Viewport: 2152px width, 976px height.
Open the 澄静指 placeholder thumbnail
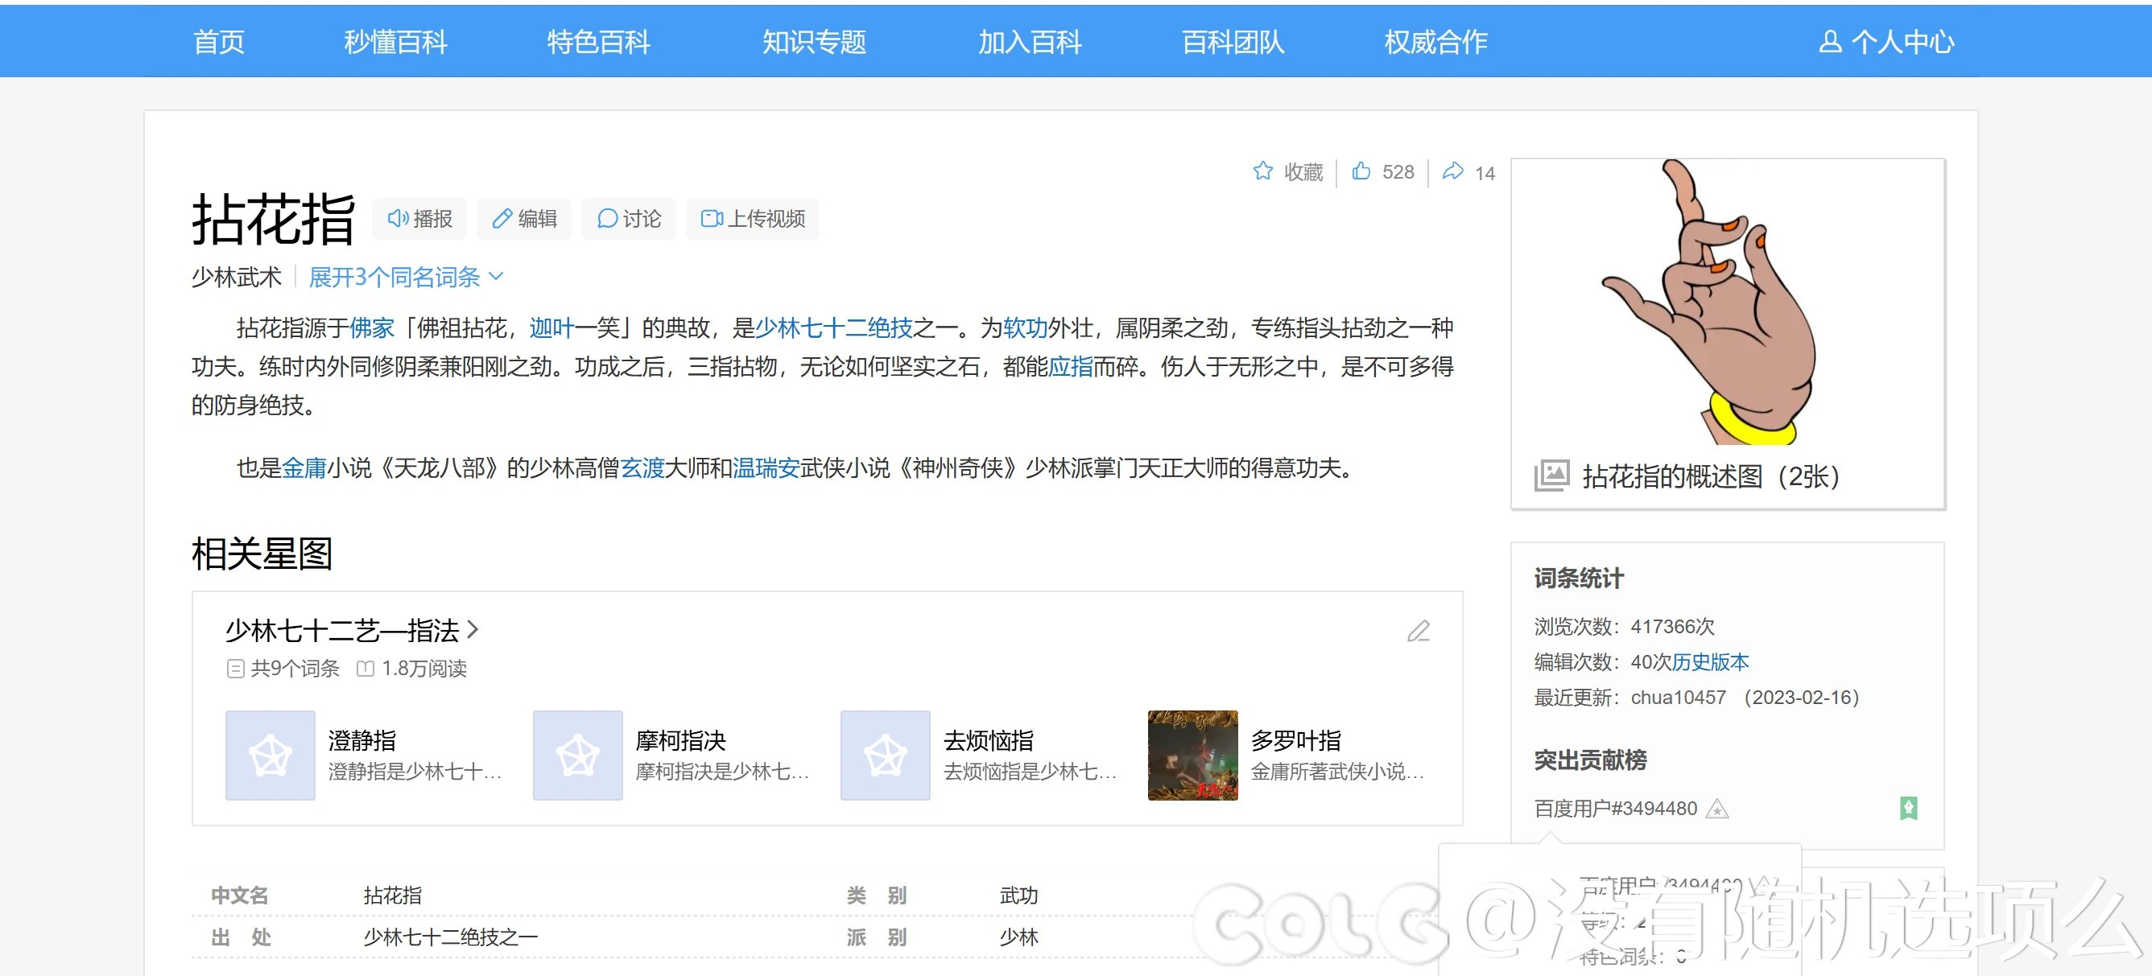tap(270, 756)
